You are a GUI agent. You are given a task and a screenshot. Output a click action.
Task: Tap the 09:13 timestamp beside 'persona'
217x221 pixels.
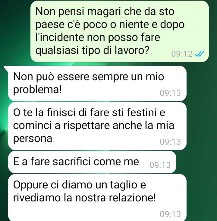(170, 142)
